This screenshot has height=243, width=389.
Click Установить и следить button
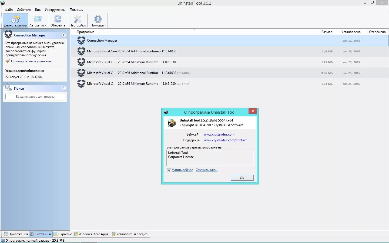pyautogui.click(x=130, y=234)
